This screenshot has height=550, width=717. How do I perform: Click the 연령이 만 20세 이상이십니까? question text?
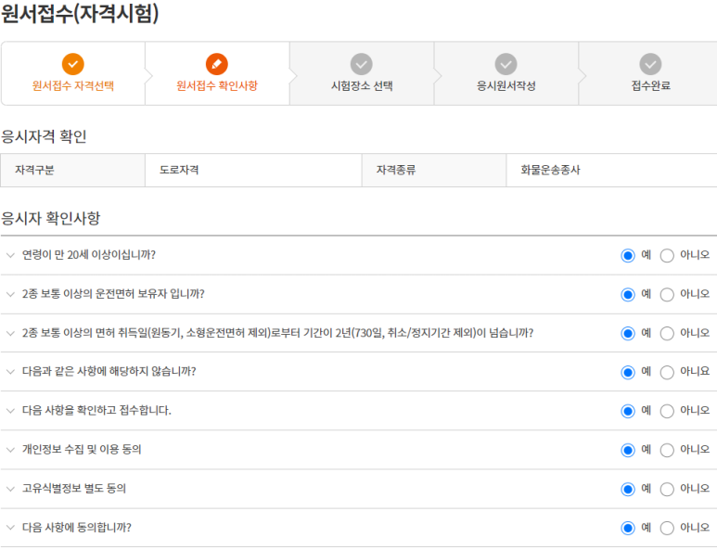pos(89,255)
